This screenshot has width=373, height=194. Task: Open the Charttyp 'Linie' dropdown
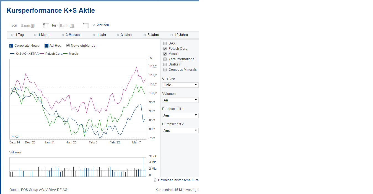[180, 85]
